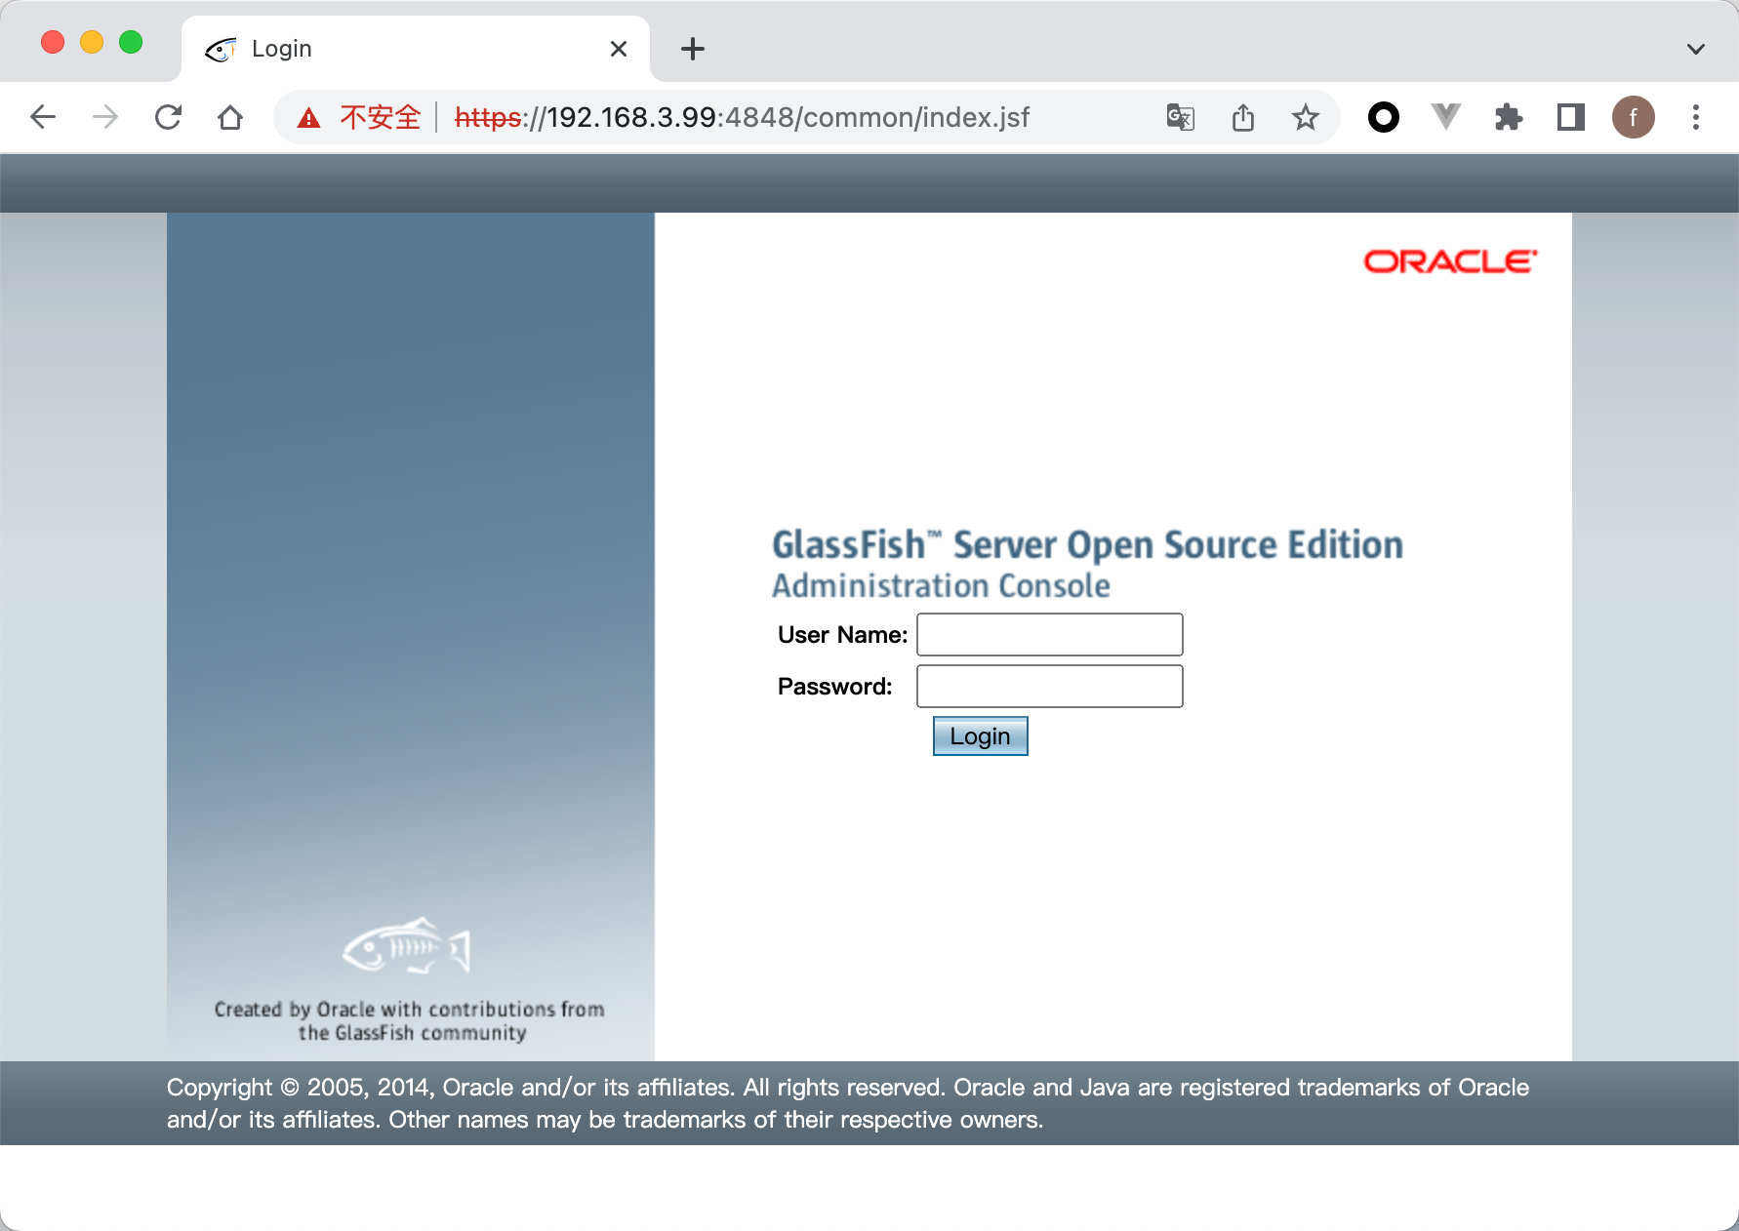Open the user profile avatar

[x=1633, y=118]
